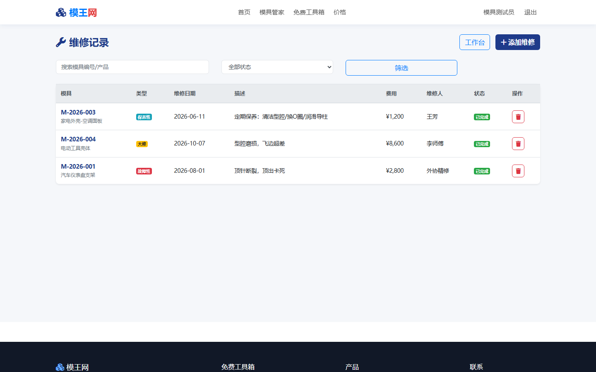Open 模具管家 navigation item

(x=272, y=12)
